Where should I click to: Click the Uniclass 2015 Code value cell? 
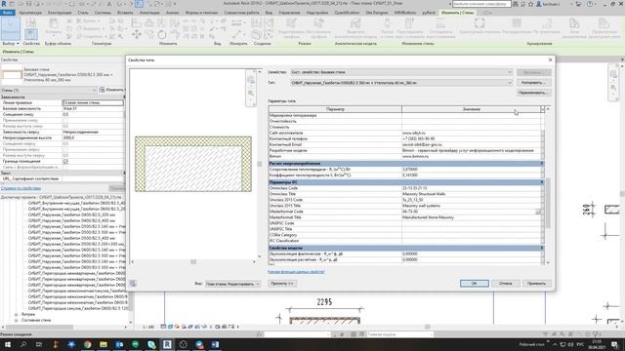(471, 200)
